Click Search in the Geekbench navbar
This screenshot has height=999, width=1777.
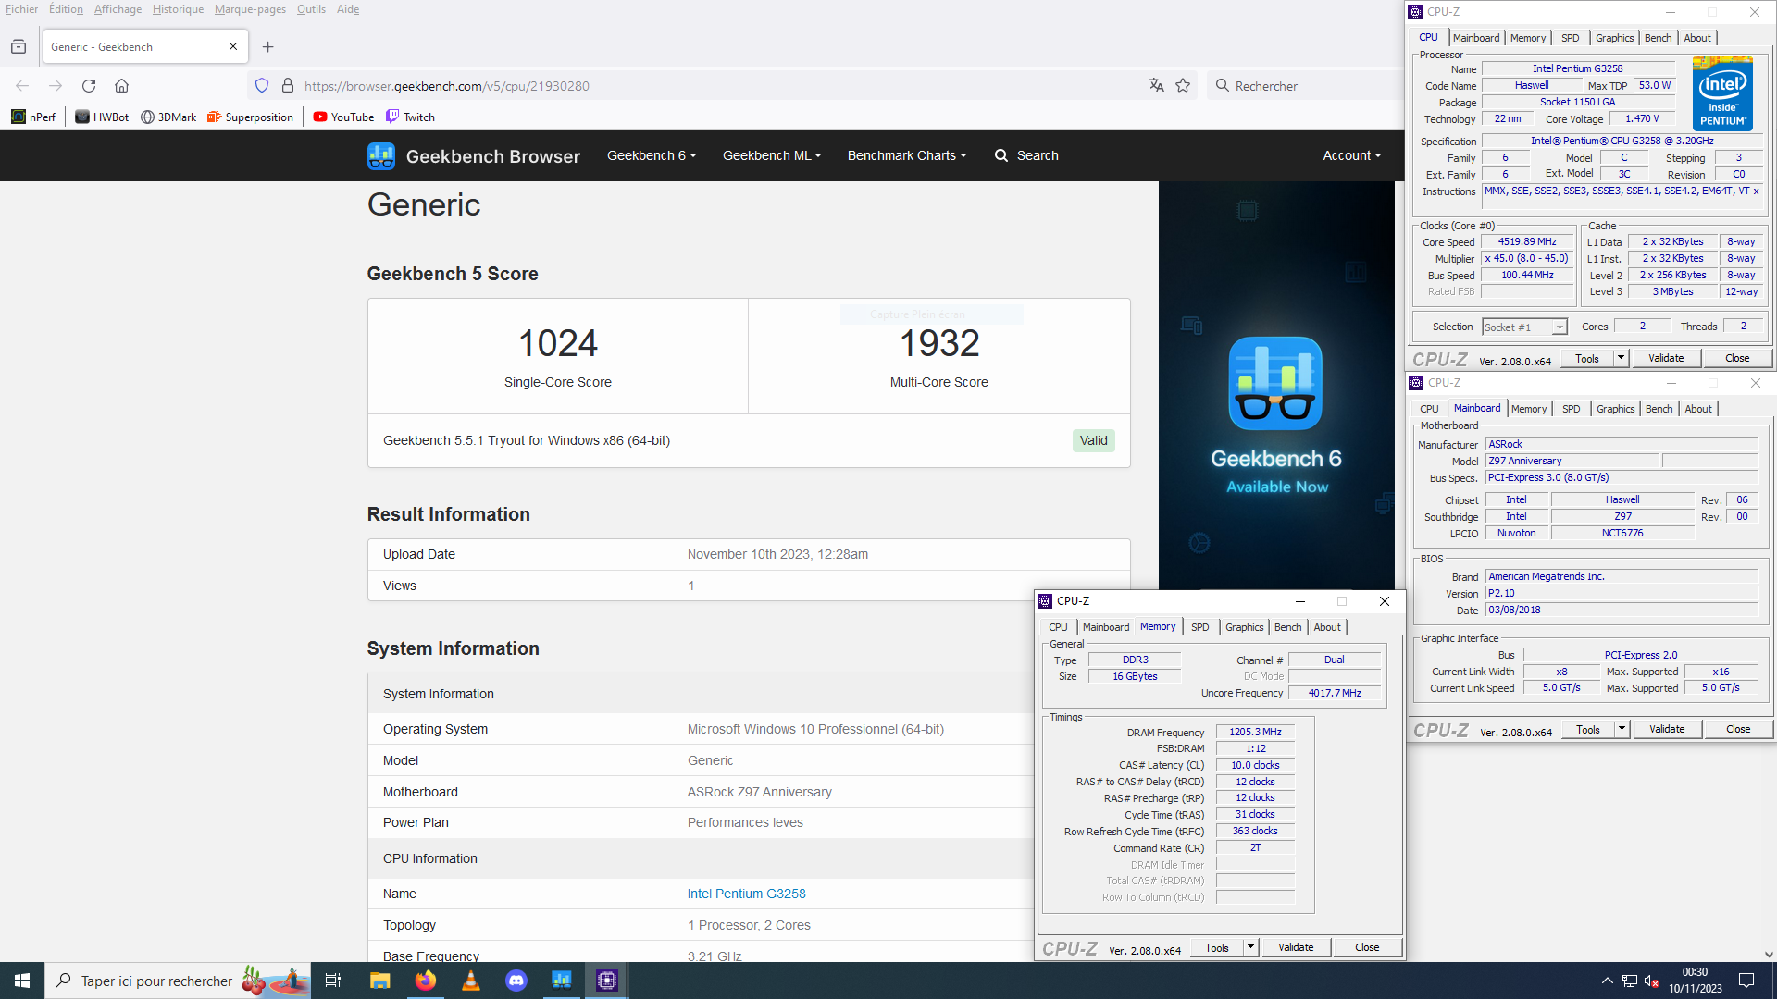coord(1026,155)
